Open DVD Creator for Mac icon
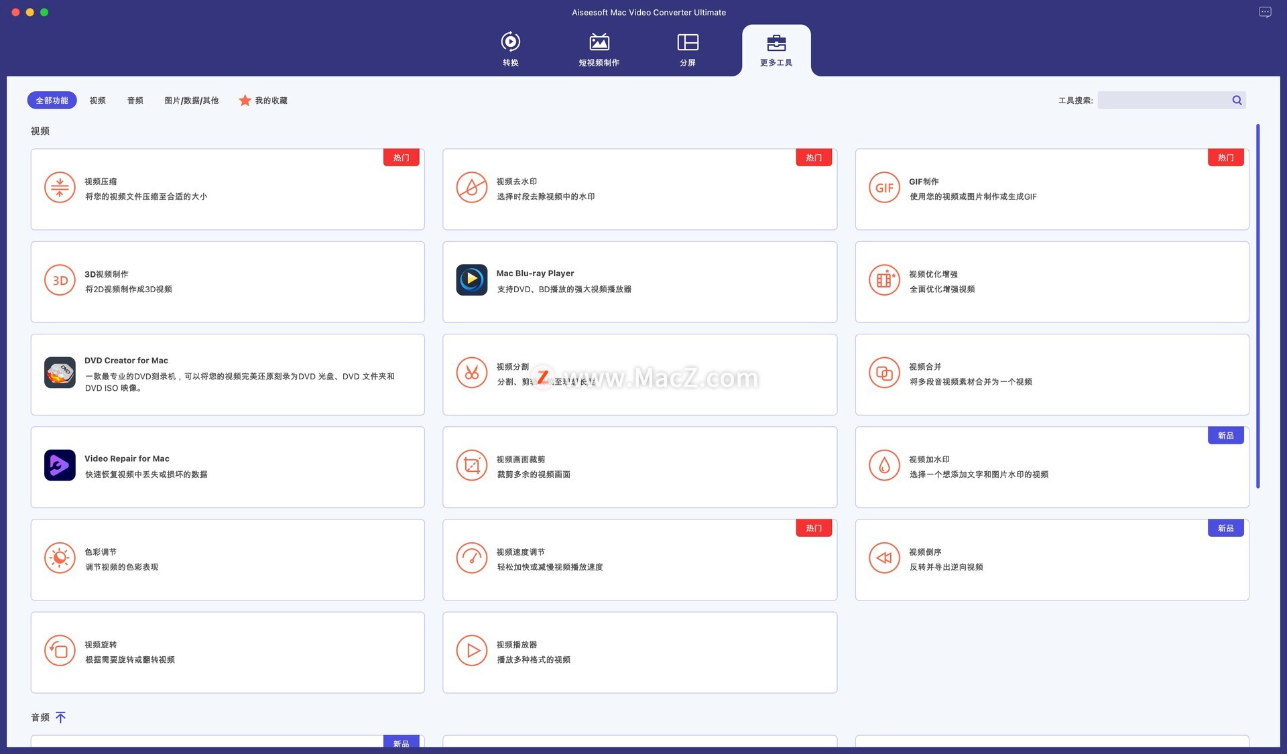The image size is (1287, 754). [x=60, y=373]
